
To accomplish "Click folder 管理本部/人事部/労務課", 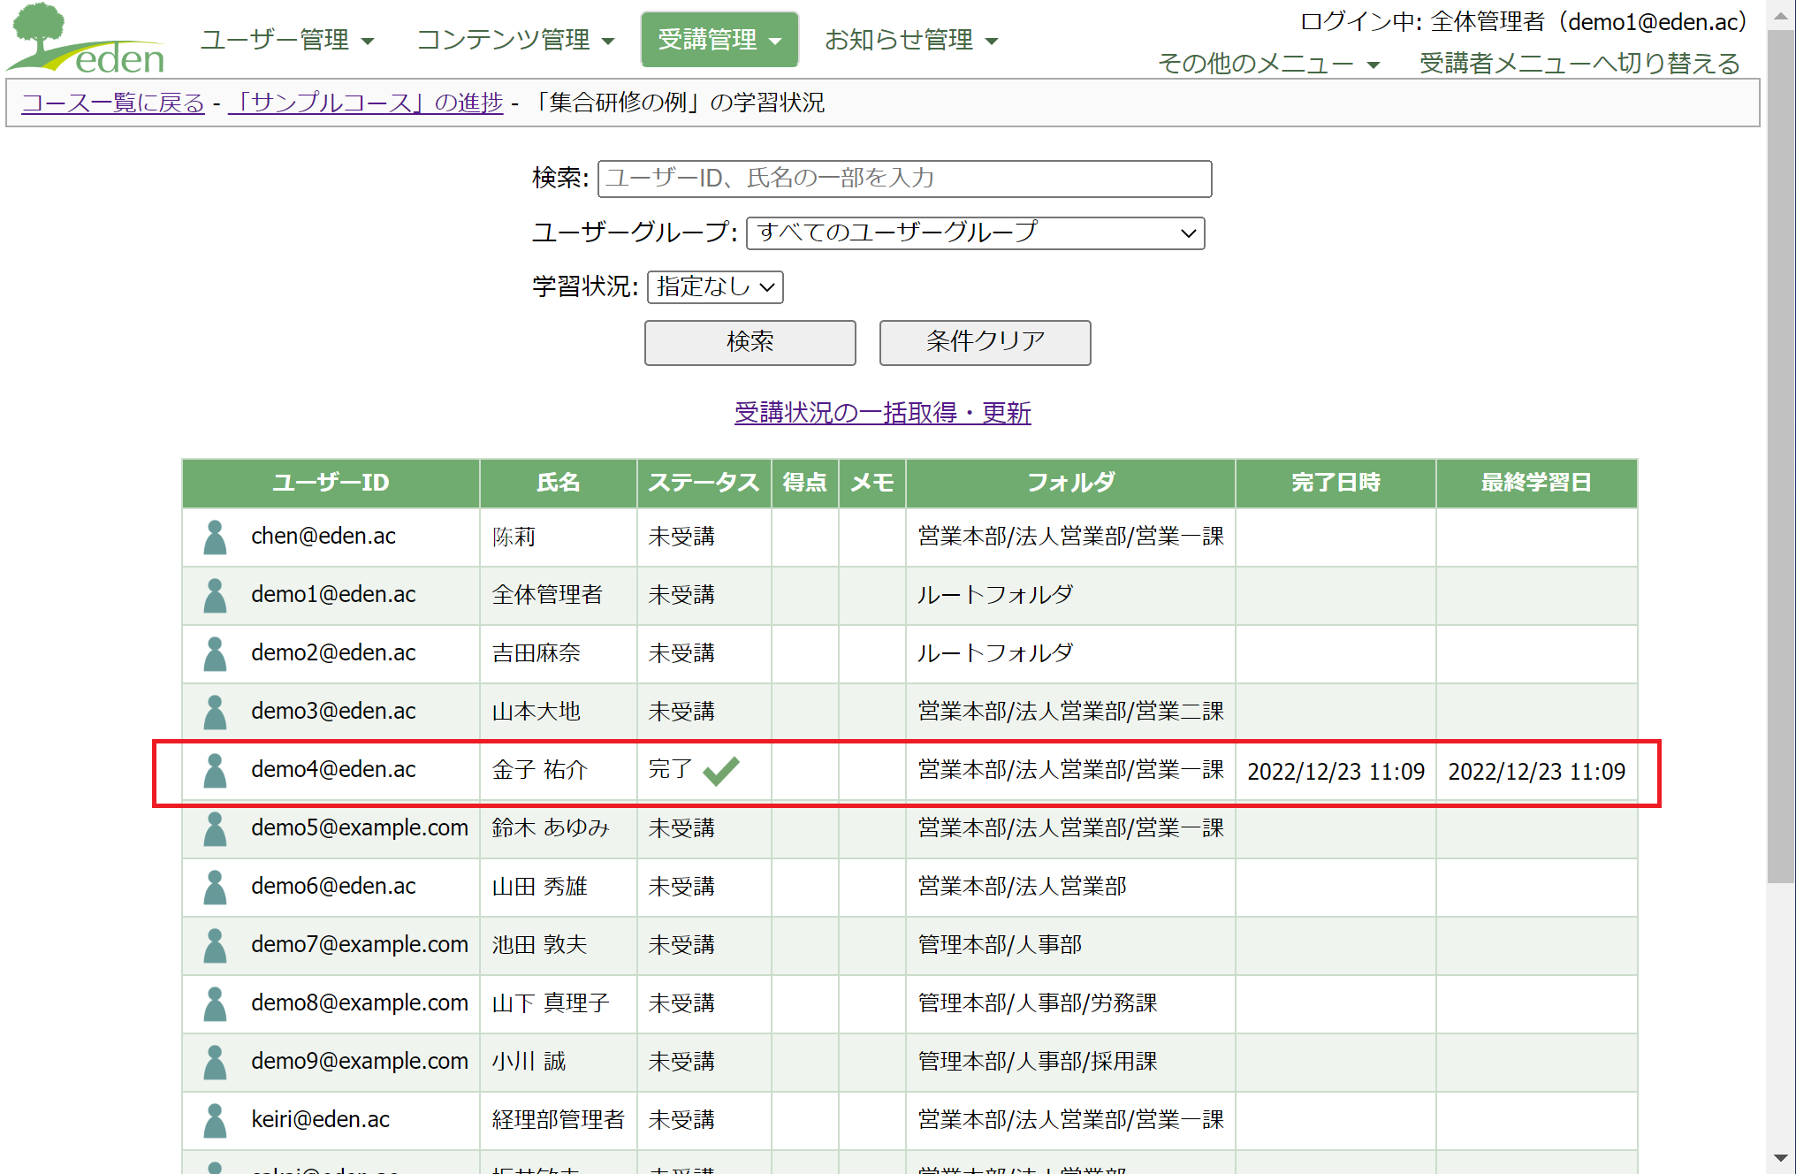I will click(x=1038, y=1003).
